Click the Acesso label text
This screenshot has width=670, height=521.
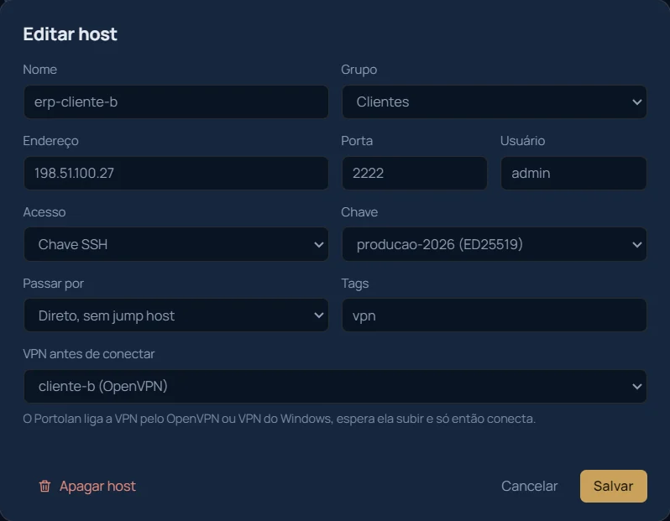click(x=44, y=211)
